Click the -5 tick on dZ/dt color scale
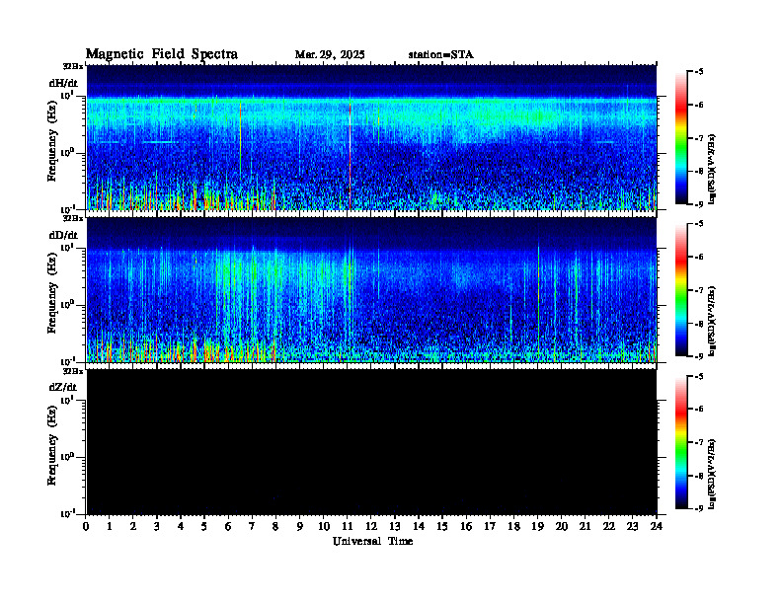Viewport: 782px width, 604px height. (x=699, y=376)
